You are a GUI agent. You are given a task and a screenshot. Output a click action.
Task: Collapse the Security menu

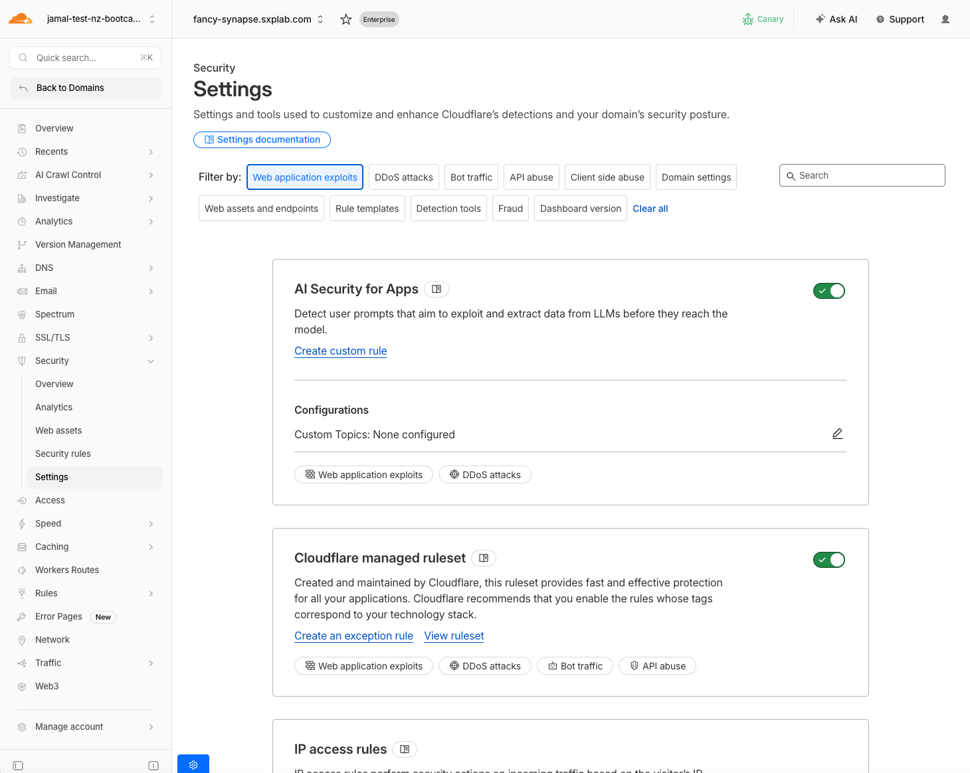(x=151, y=361)
